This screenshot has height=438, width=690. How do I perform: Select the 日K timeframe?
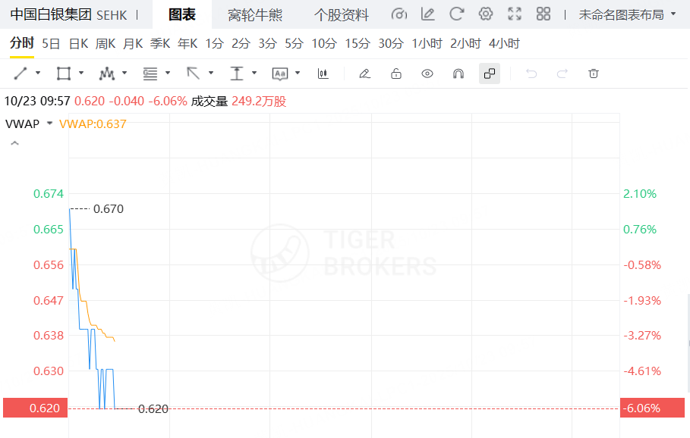[x=78, y=43]
